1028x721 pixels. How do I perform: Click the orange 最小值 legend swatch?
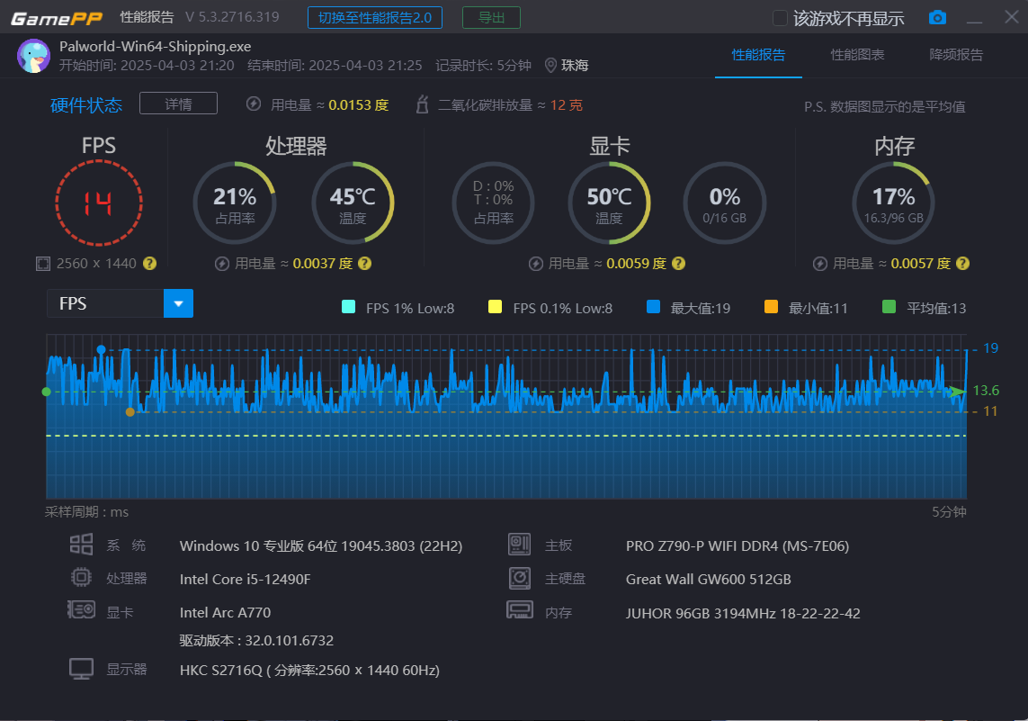pos(771,306)
